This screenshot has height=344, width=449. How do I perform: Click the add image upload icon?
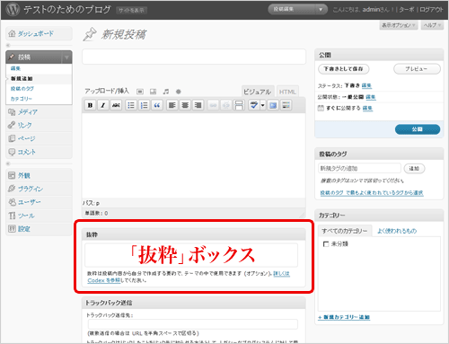[140, 92]
